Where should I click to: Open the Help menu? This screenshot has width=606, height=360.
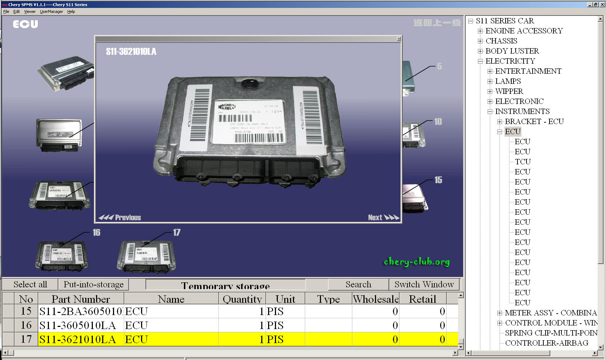click(71, 12)
